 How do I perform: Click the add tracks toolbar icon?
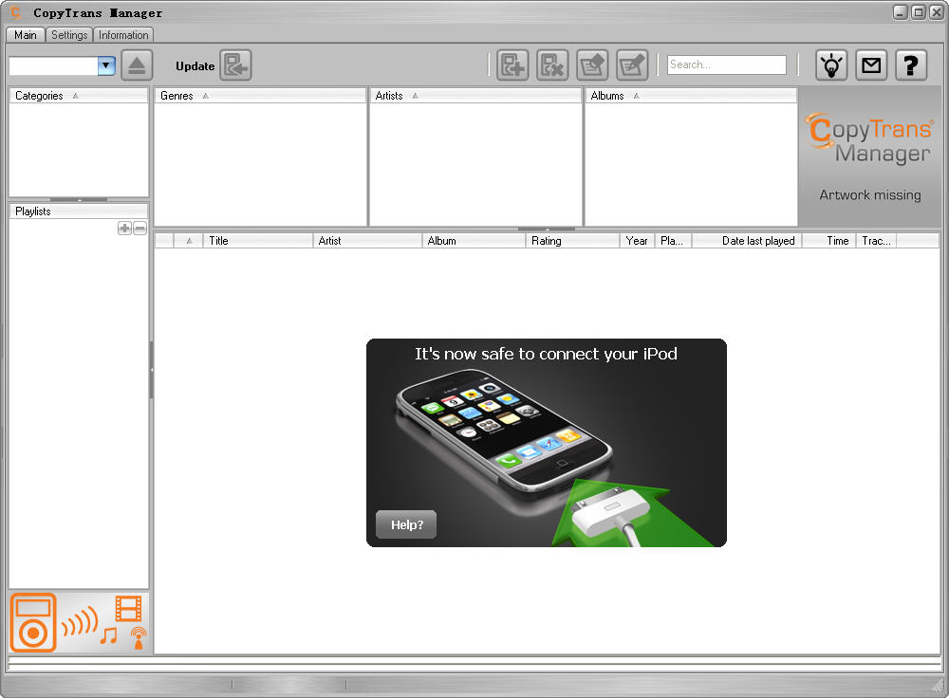pos(512,64)
